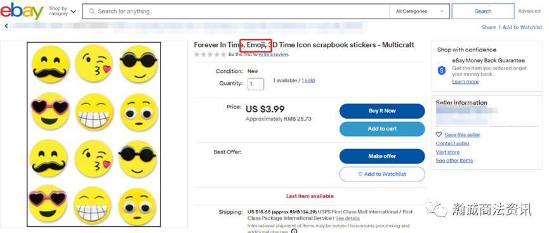The height and width of the screenshot is (233, 549).
Task: Expand the All Categories dropdown
Action: pyautogui.click(x=420, y=11)
